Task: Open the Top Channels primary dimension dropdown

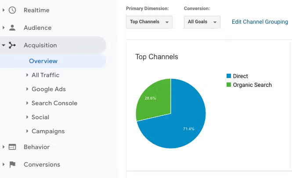Action: pyautogui.click(x=149, y=22)
